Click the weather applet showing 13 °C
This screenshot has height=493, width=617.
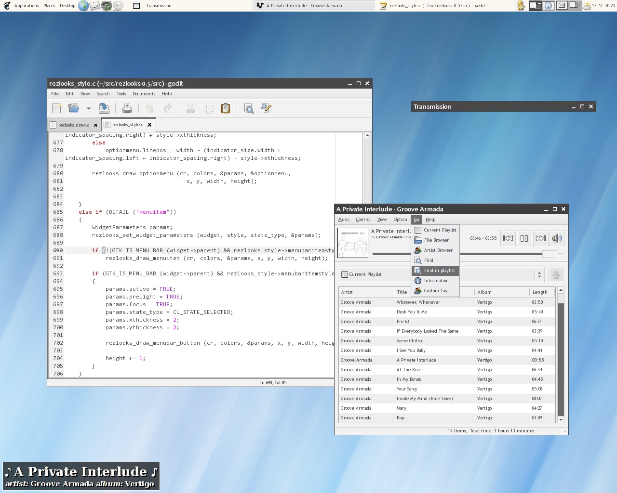pos(594,6)
